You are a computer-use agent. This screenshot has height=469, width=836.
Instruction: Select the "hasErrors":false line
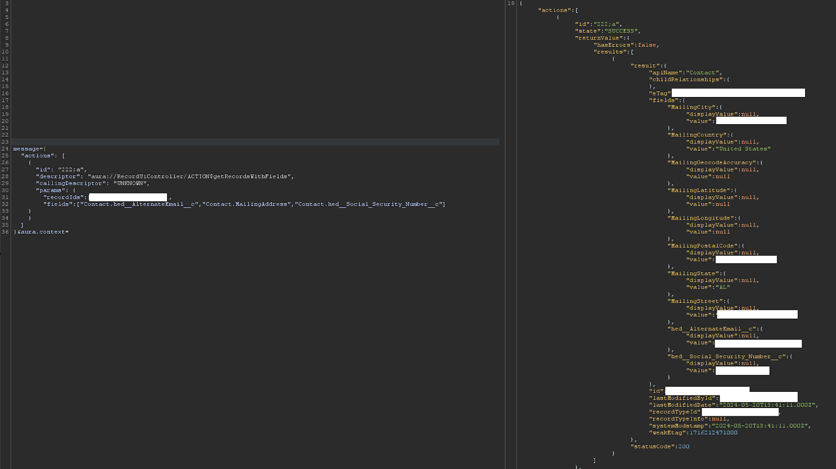pyautogui.click(x=626, y=45)
